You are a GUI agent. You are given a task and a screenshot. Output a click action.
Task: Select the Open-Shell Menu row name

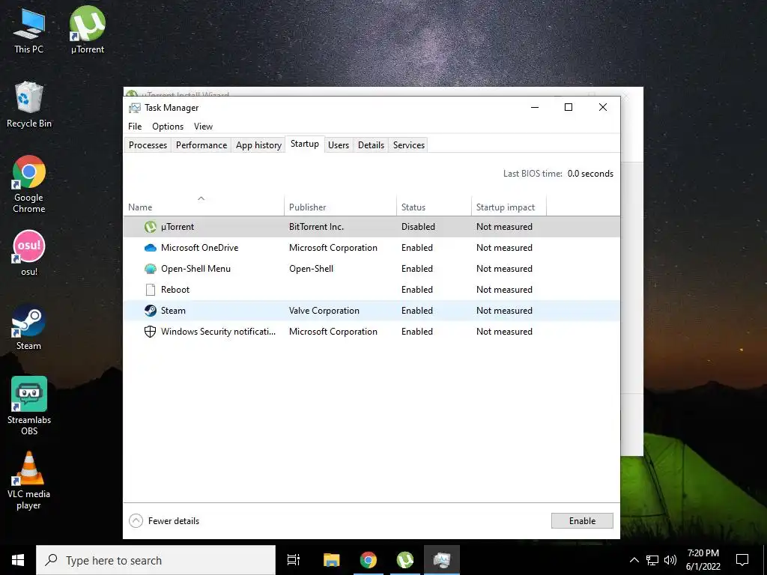195,269
